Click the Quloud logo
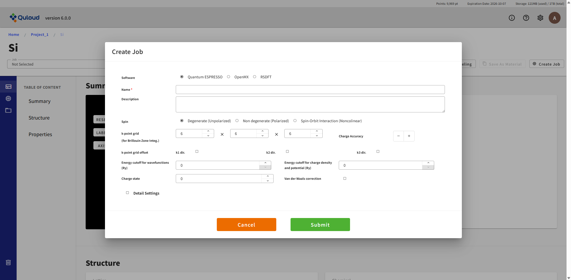Screen dimensions: 571x280 [24, 18]
